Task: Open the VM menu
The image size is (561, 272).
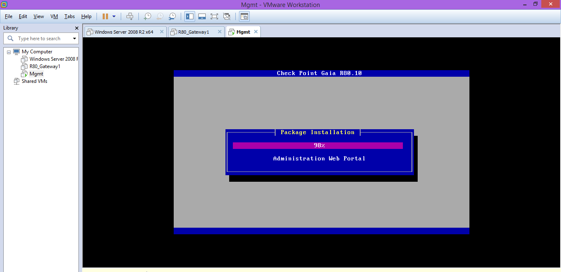Action: pos(54,16)
